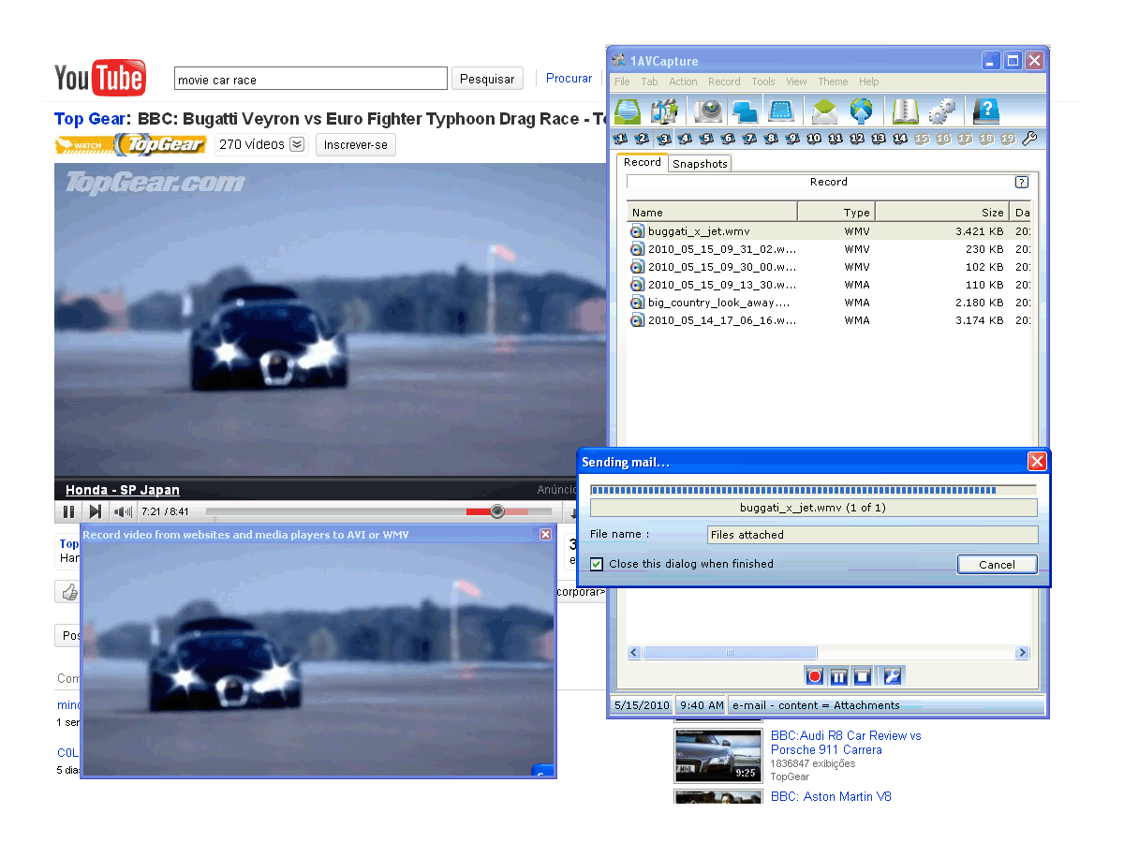Click the red record button

815,676
